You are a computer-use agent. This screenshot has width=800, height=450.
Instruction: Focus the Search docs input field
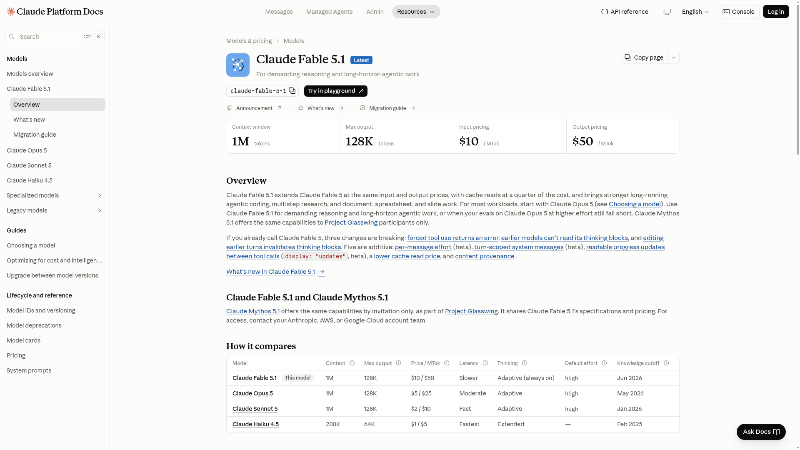(x=55, y=37)
